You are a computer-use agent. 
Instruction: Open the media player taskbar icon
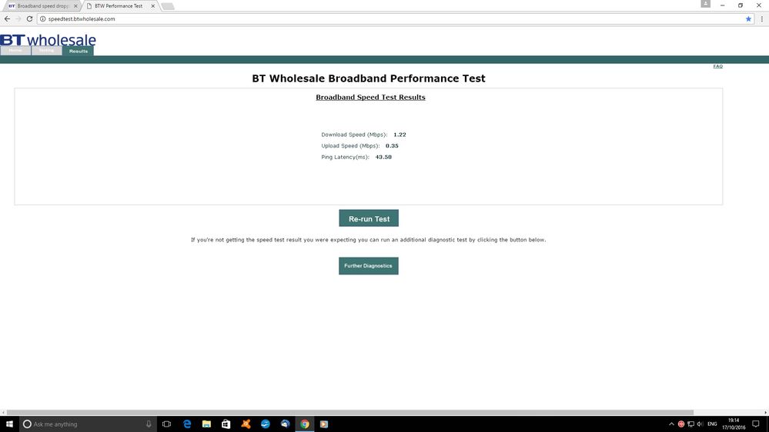point(323,424)
